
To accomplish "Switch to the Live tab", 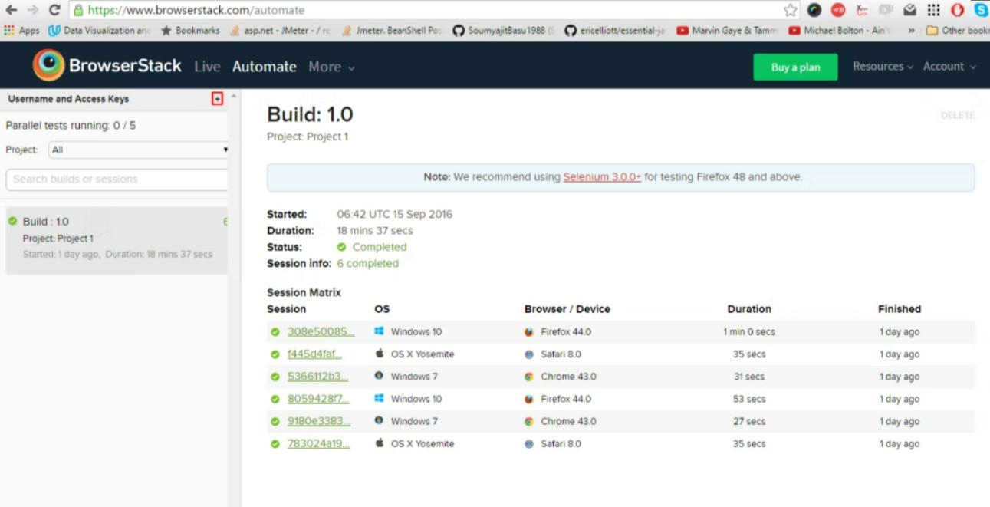I will pyautogui.click(x=207, y=67).
